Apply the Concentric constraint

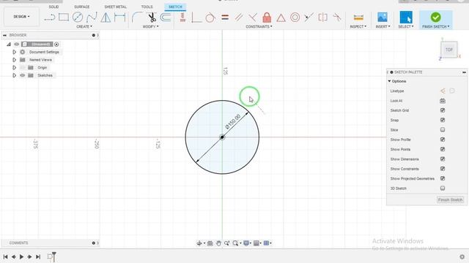[x=295, y=18]
